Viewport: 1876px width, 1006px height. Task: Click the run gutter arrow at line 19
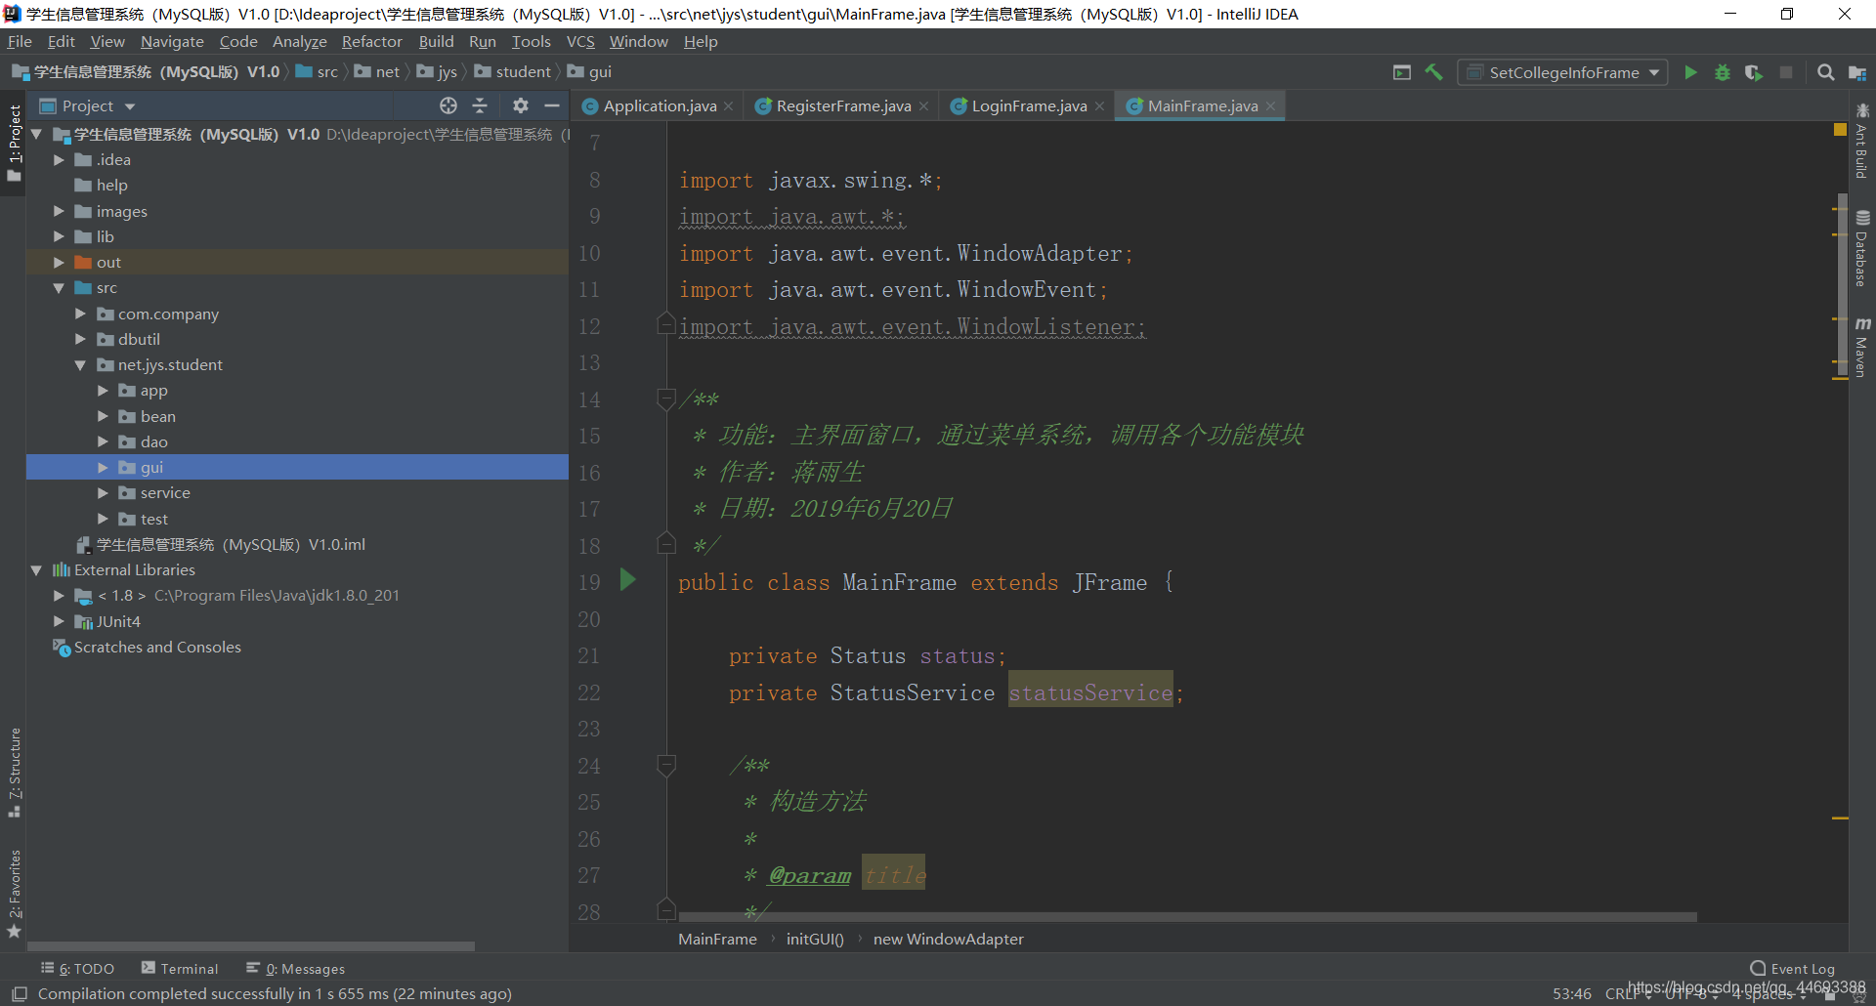pyautogui.click(x=627, y=580)
